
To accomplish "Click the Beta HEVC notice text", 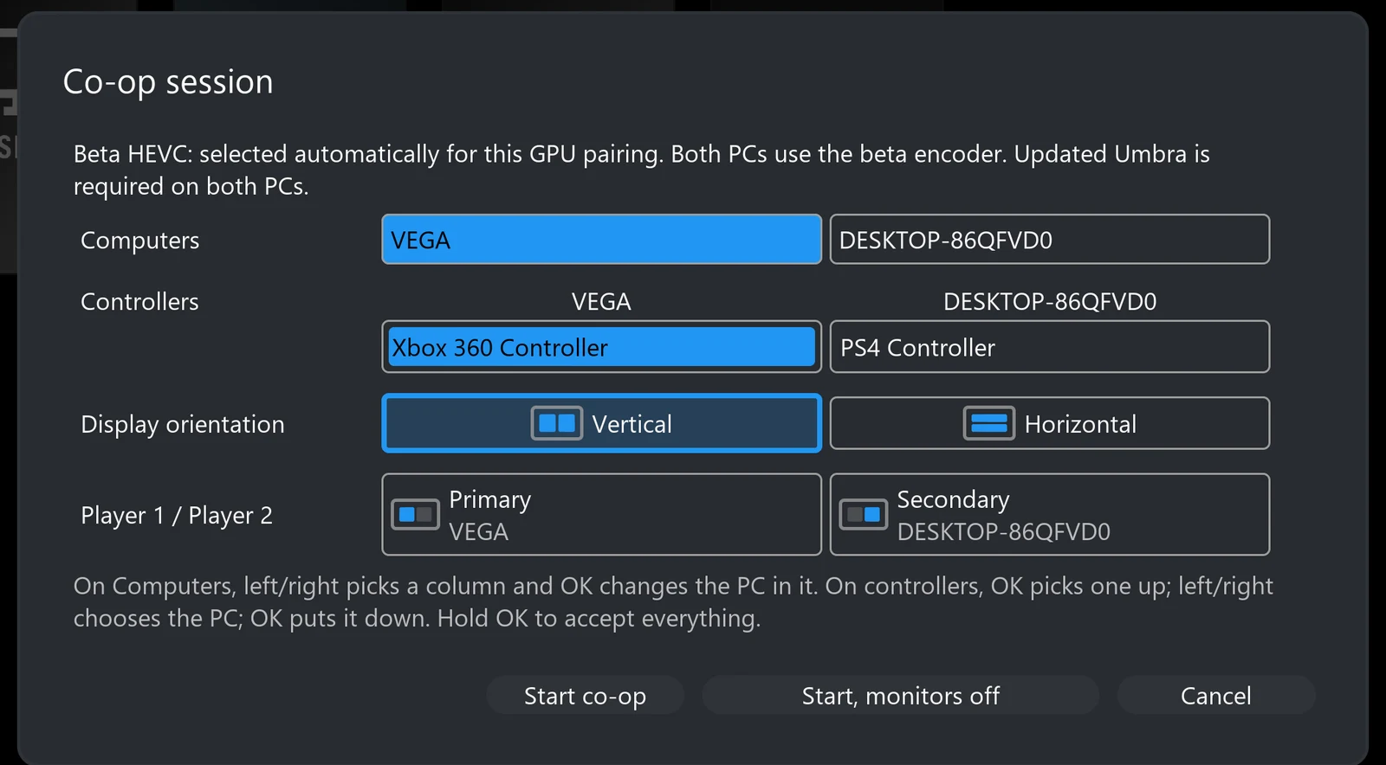I will coord(642,170).
